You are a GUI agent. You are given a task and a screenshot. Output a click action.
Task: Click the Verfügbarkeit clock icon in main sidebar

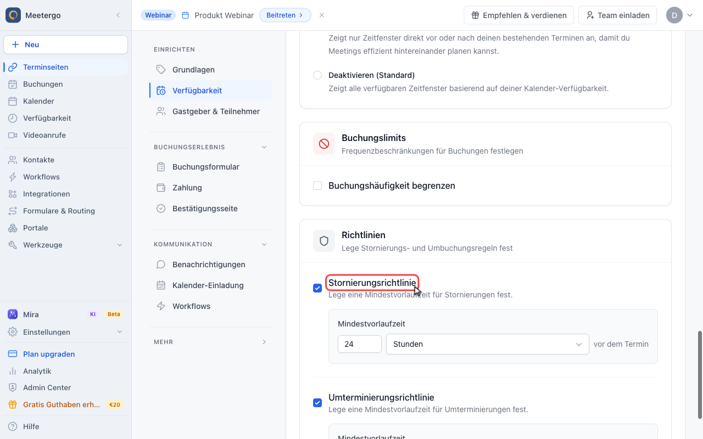point(13,118)
